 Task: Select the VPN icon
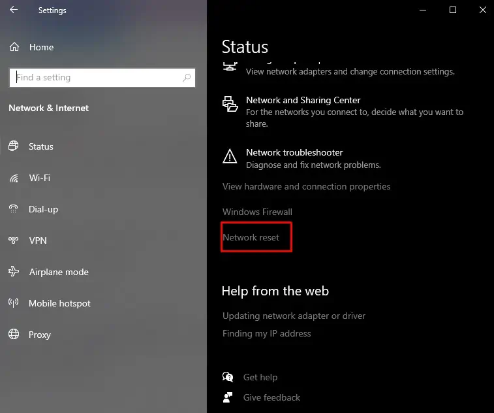coord(14,240)
